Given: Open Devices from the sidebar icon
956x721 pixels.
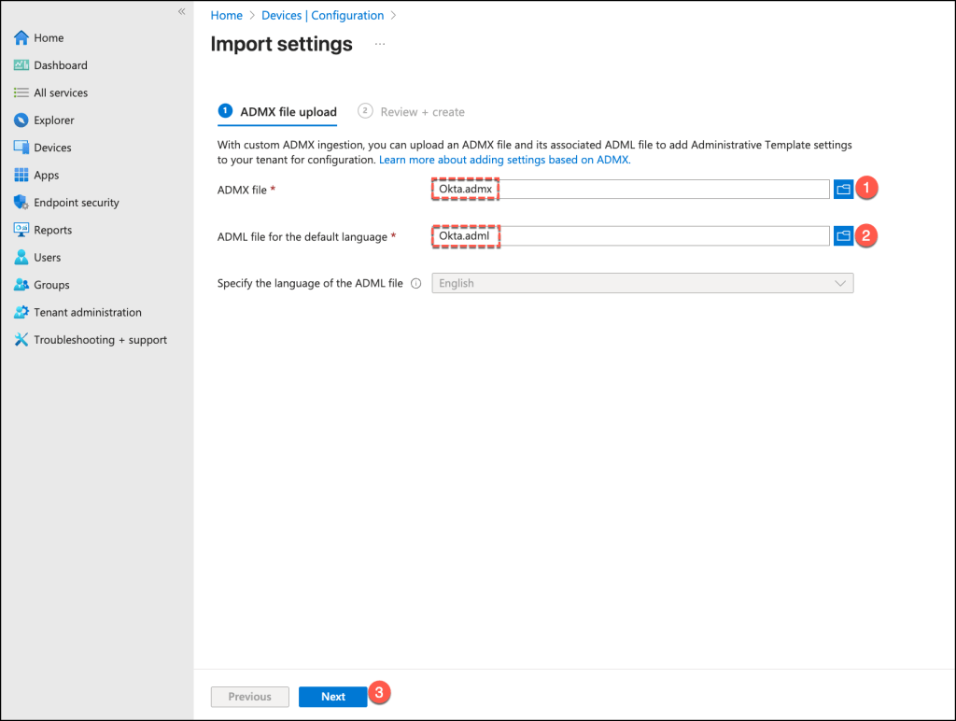Looking at the screenshot, I should pos(21,148).
